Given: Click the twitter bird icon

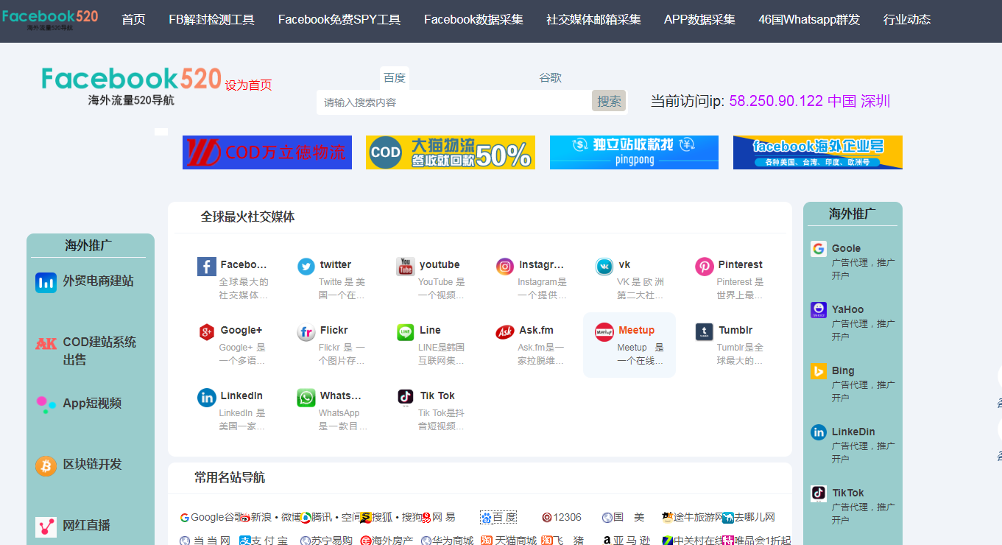Looking at the screenshot, I should [306, 267].
